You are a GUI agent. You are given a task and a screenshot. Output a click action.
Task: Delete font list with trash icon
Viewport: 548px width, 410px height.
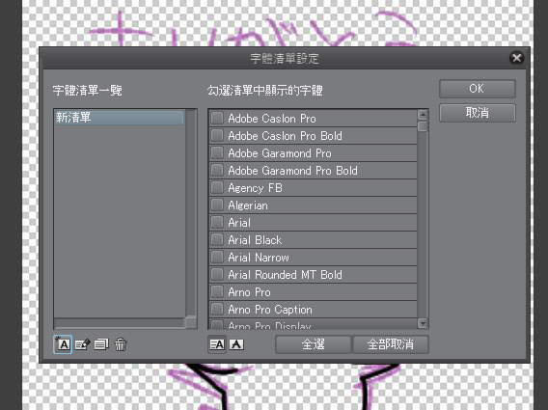pos(121,344)
